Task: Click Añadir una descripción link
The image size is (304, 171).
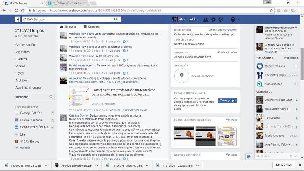Action: [x=223, y=30]
